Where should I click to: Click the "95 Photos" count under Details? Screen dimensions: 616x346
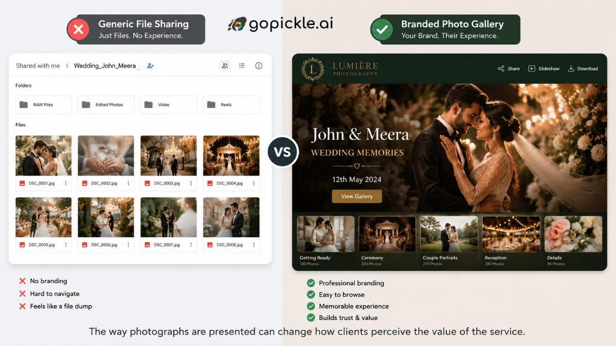556,264
